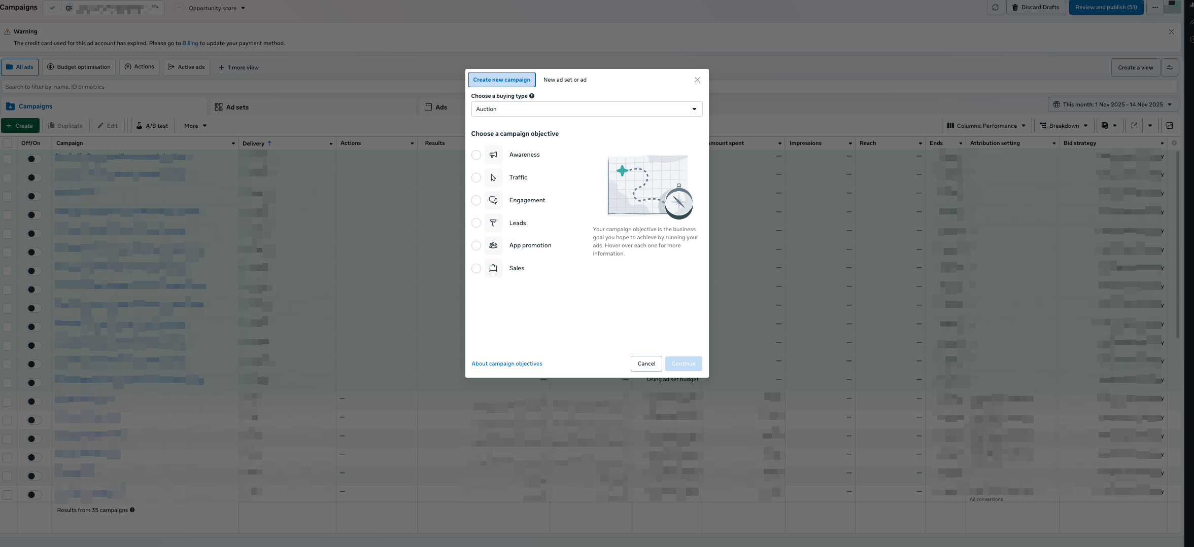Open the Auction buying type dropdown
The width and height of the screenshot is (1194, 547).
click(587, 109)
